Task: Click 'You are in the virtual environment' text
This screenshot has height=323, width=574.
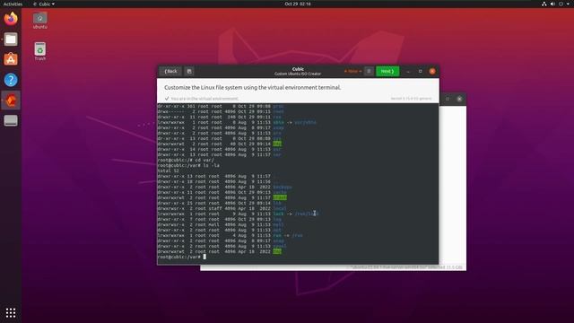Action: click(204, 99)
